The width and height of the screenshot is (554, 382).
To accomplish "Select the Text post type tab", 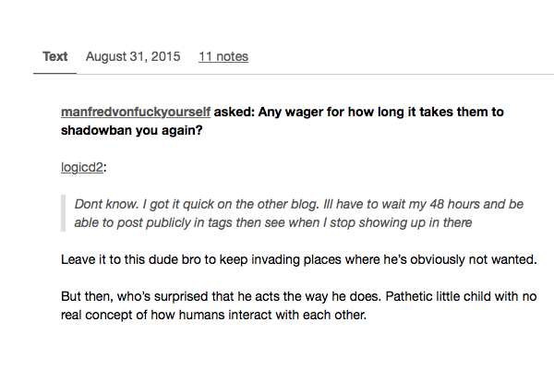I will click(x=54, y=56).
